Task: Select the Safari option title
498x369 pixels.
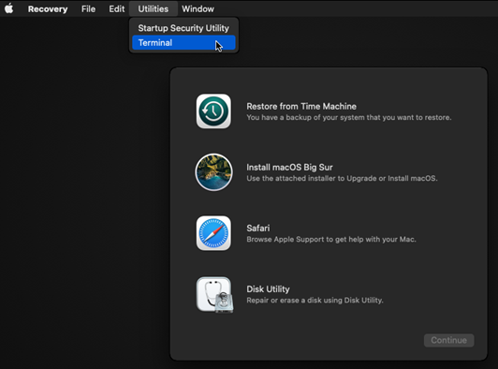Action: click(x=258, y=229)
